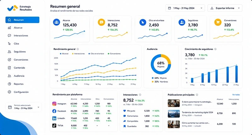252x135 pixels.
Task: Open post '5 claves para mejorar tu estrategia...'
Action: point(197,102)
